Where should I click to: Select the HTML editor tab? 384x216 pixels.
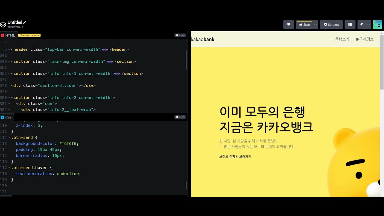pos(8,35)
